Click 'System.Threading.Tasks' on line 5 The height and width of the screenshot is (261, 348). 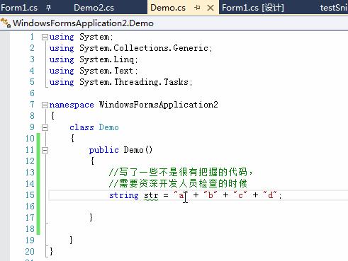pos(134,82)
